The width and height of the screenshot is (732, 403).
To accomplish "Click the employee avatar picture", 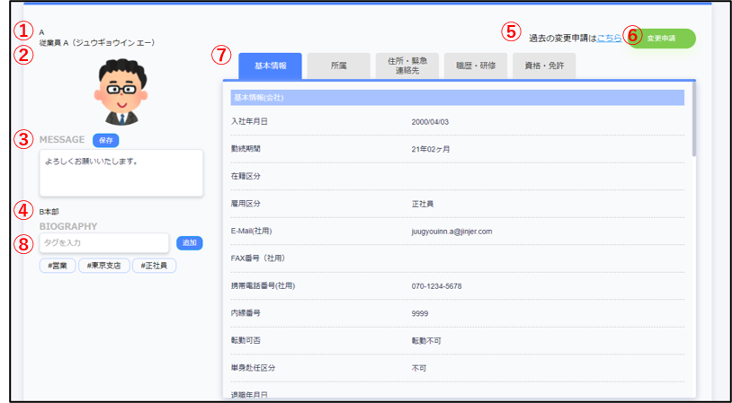I will pos(121,92).
